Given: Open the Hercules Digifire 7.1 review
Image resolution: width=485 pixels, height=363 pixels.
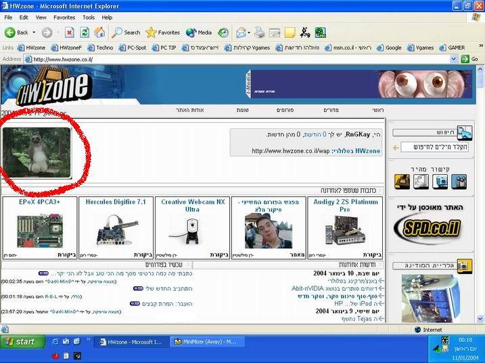Looking at the screenshot, I should pyautogui.click(x=116, y=228).
